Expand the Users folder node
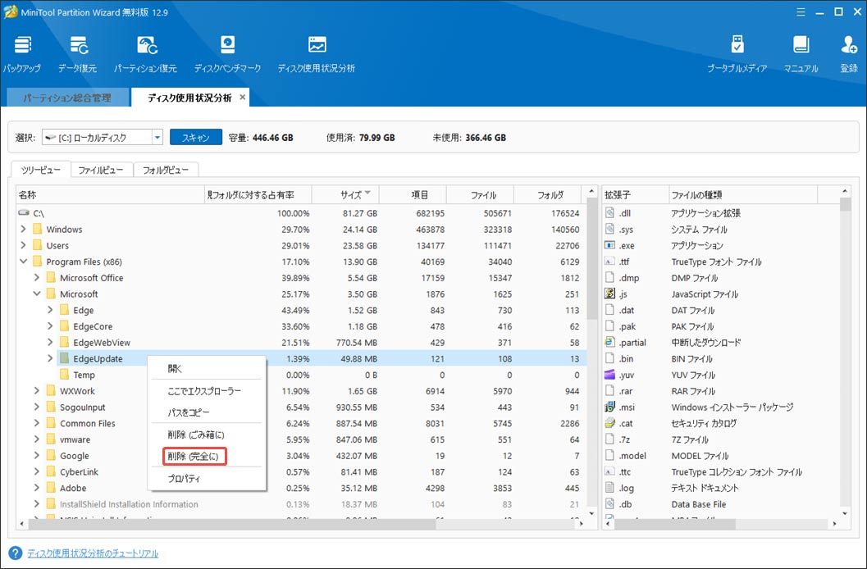The image size is (867, 569). coord(23,245)
